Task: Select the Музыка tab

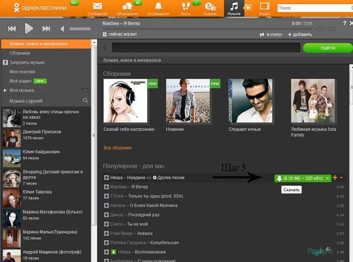Action: point(234,9)
